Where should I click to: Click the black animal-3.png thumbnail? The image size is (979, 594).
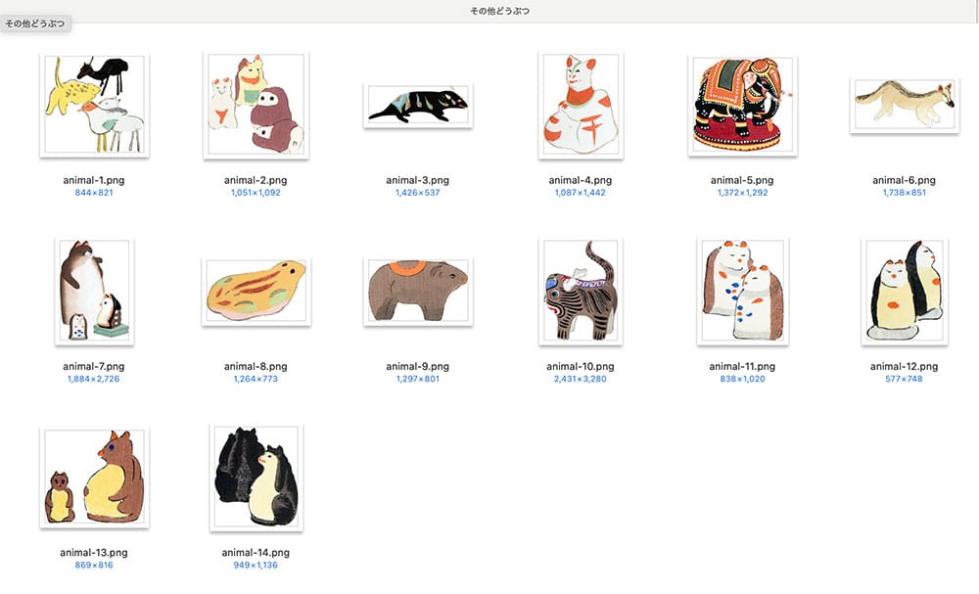[x=418, y=105]
